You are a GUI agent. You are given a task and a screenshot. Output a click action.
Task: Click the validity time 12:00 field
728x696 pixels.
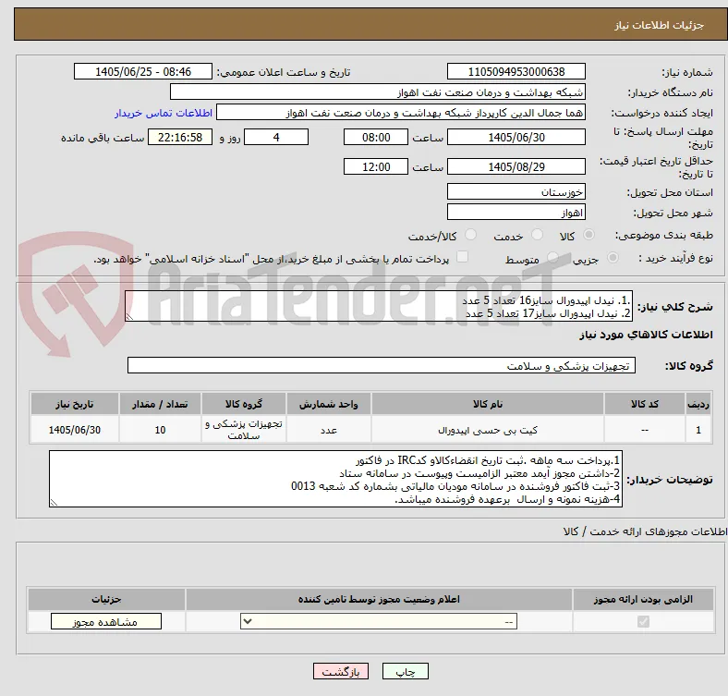click(x=376, y=166)
